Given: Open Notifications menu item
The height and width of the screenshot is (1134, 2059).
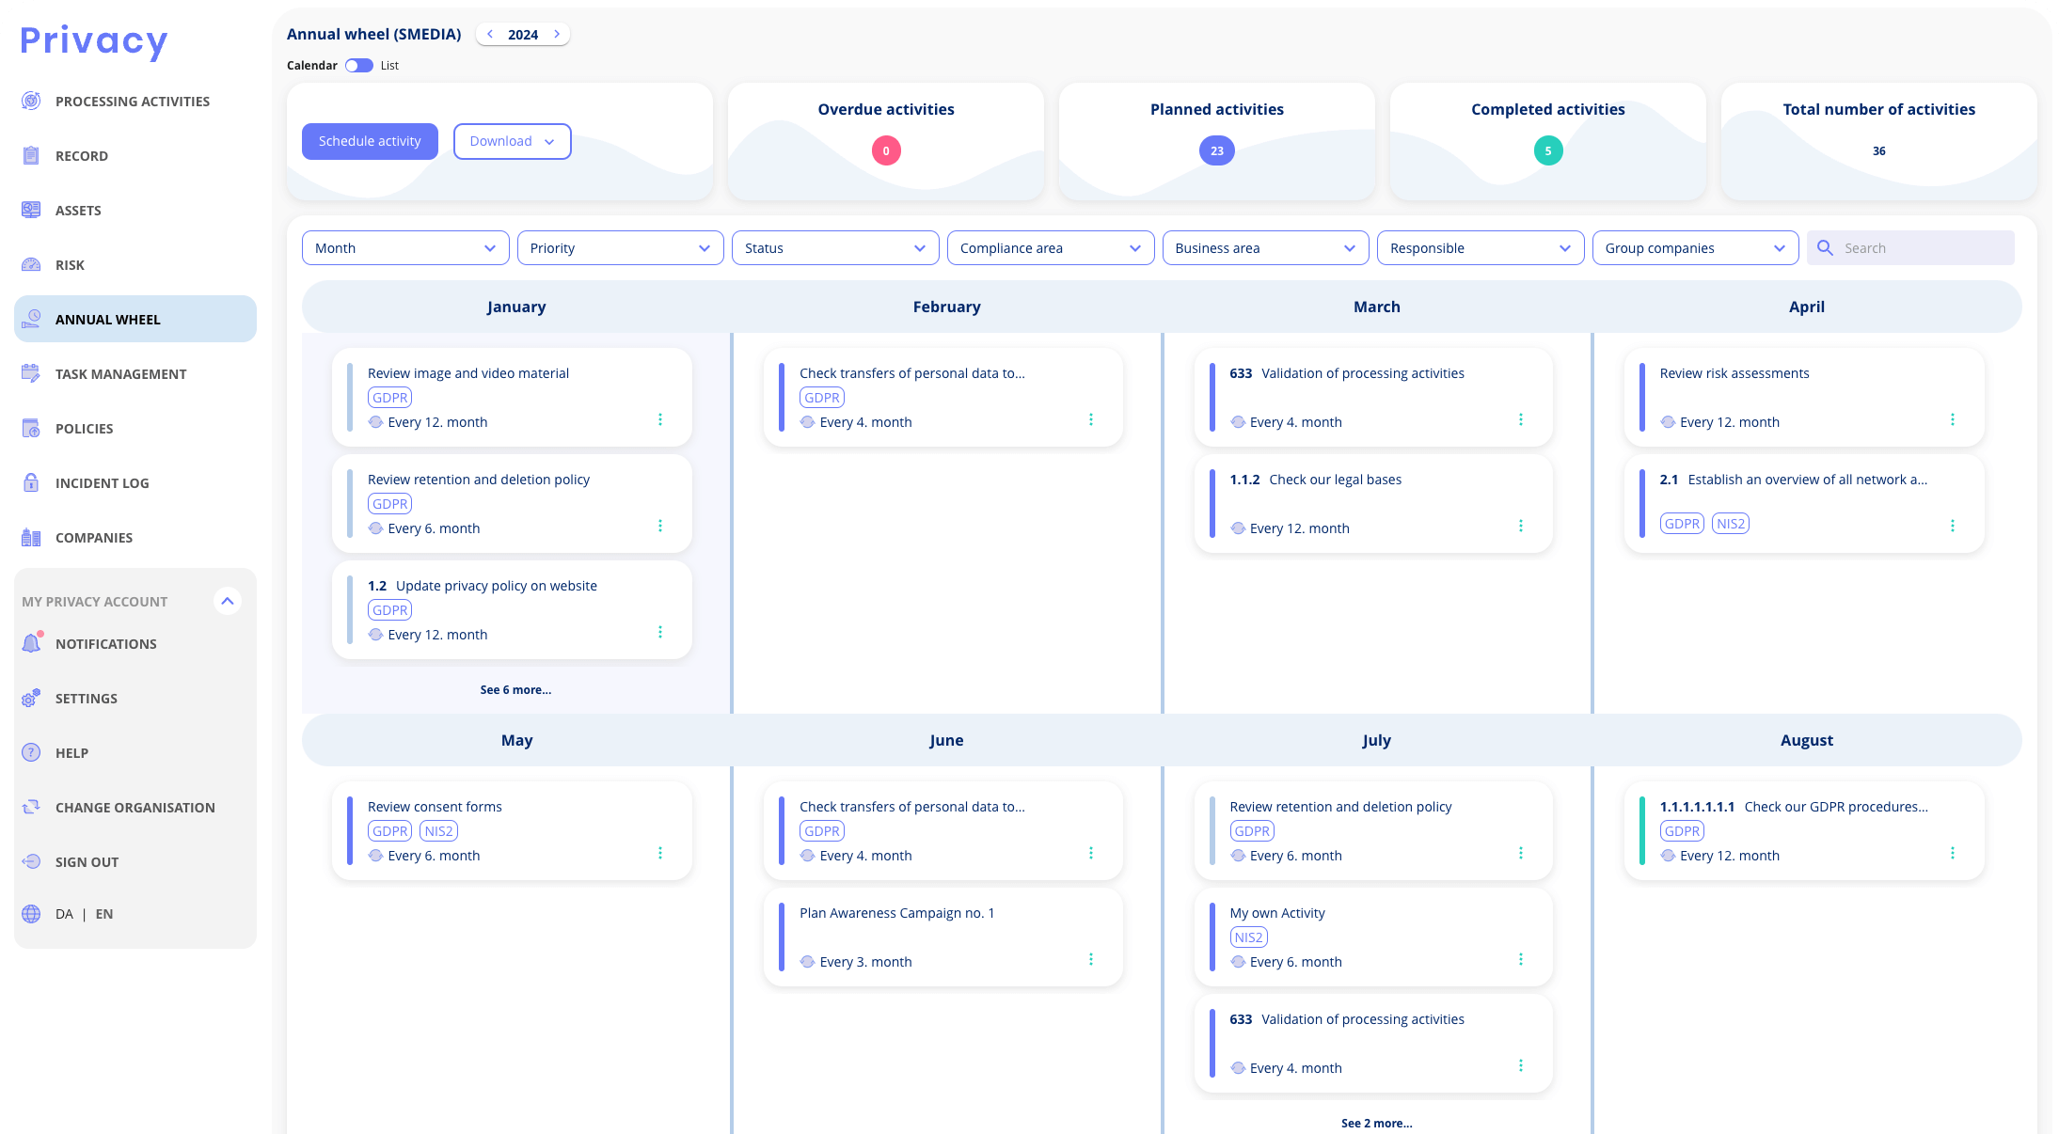Looking at the screenshot, I should [x=135, y=643].
